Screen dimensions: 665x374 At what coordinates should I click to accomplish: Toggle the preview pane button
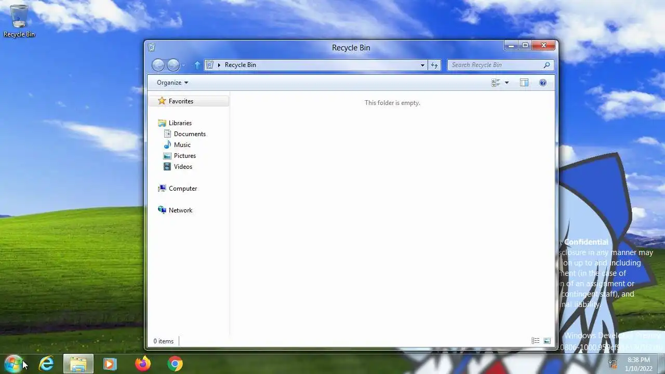click(x=524, y=83)
